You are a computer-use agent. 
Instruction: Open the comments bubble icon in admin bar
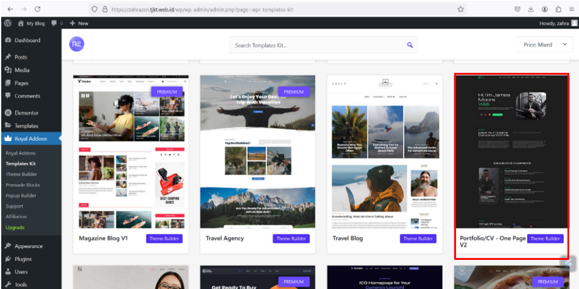click(55, 23)
